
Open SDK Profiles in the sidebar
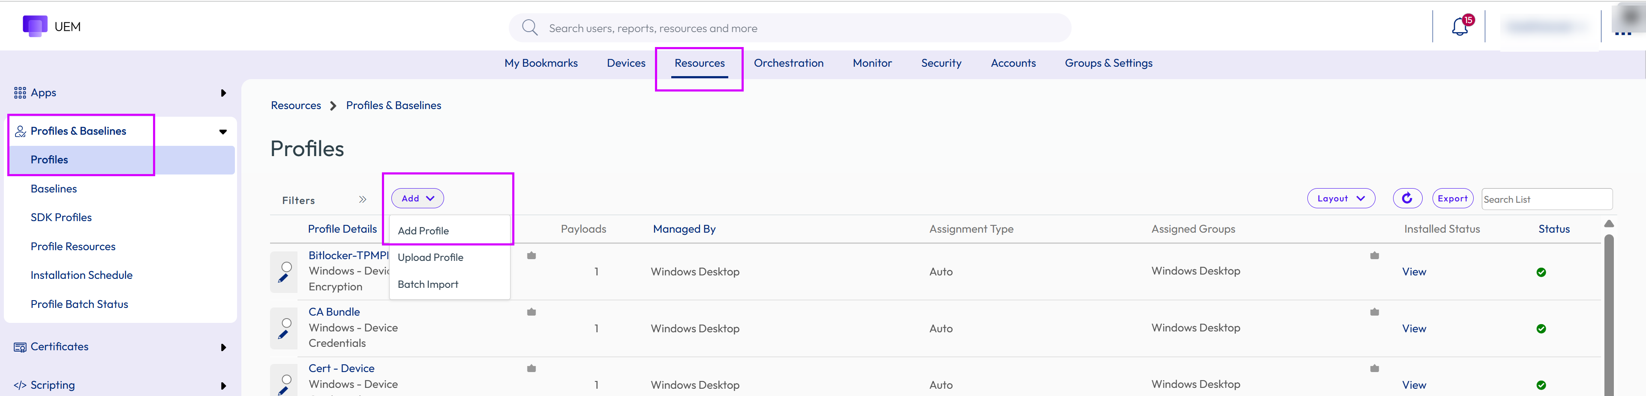pyautogui.click(x=61, y=217)
